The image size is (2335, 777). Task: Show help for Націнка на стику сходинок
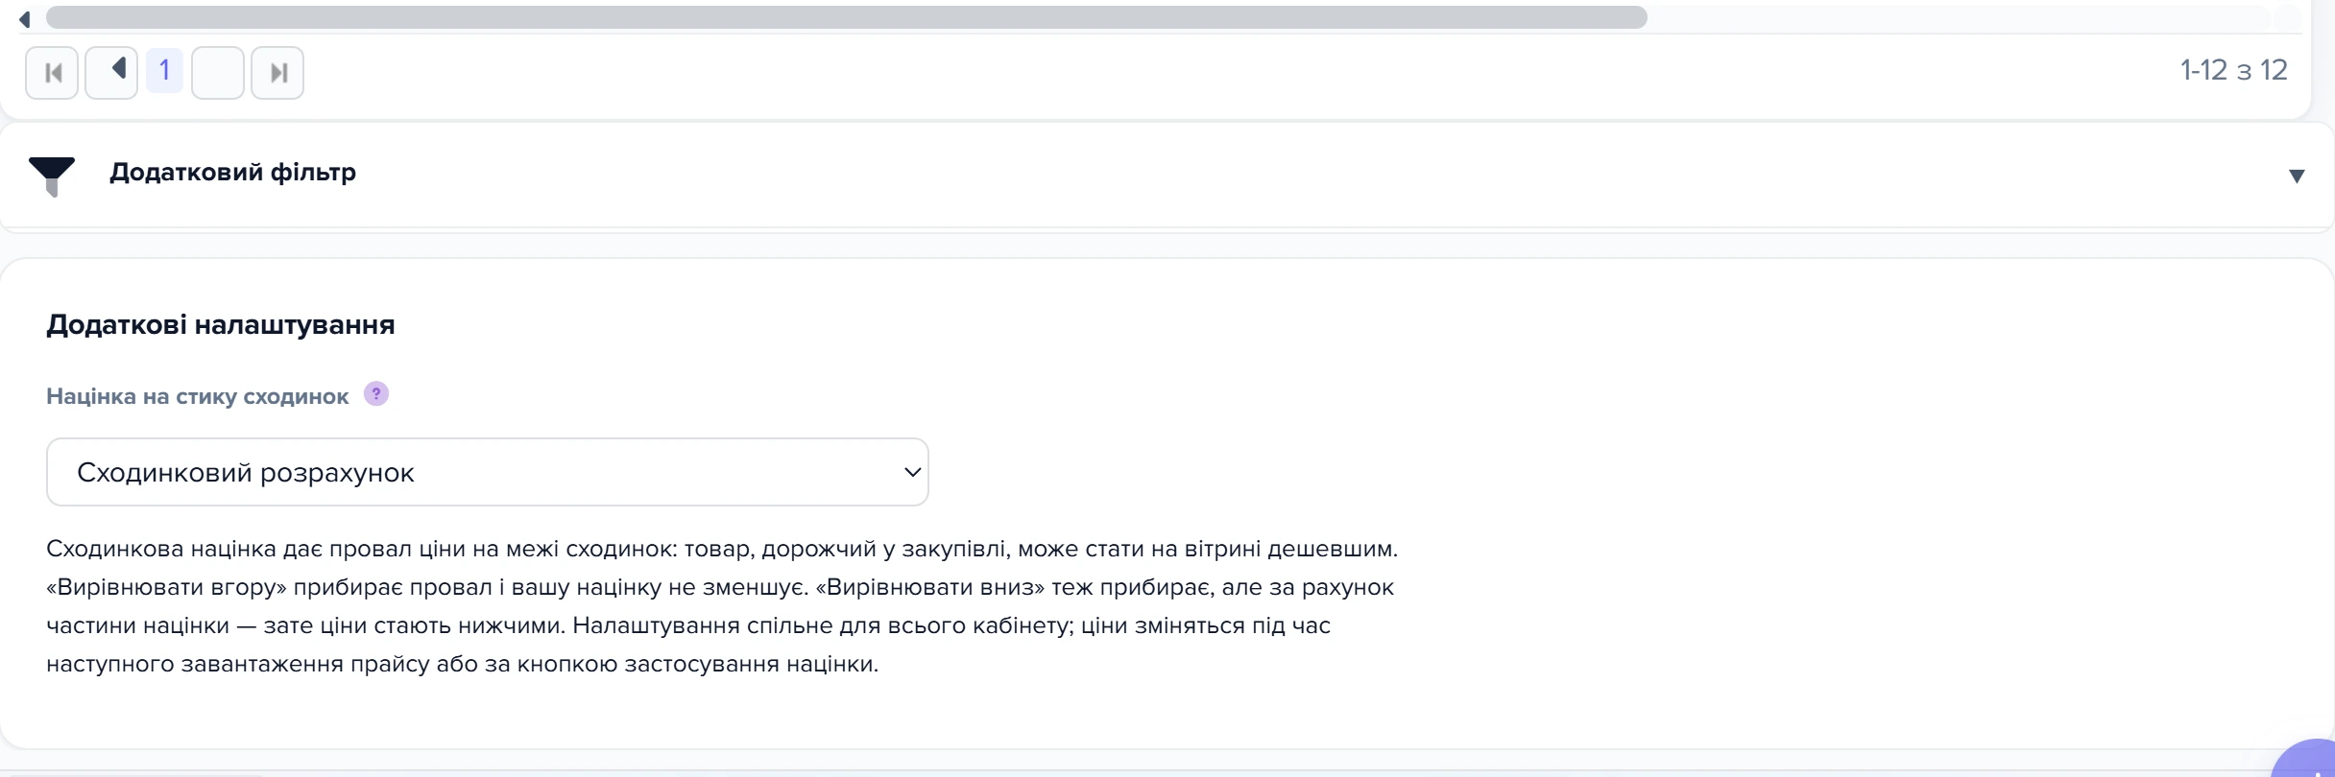point(376,394)
